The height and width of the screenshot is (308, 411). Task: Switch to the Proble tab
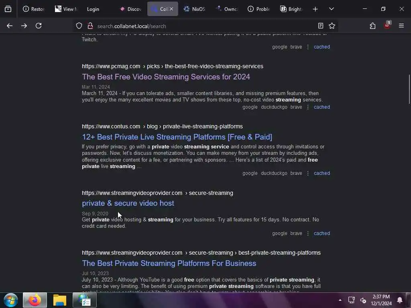click(x=259, y=9)
